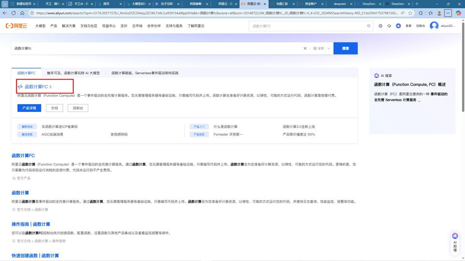Click the 阿里云 logo in site header
The width and height of the screenshot is (465, 261).
[x=16, y=26]
